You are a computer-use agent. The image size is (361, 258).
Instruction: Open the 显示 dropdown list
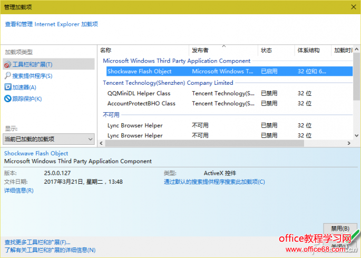tap(48, 139)
